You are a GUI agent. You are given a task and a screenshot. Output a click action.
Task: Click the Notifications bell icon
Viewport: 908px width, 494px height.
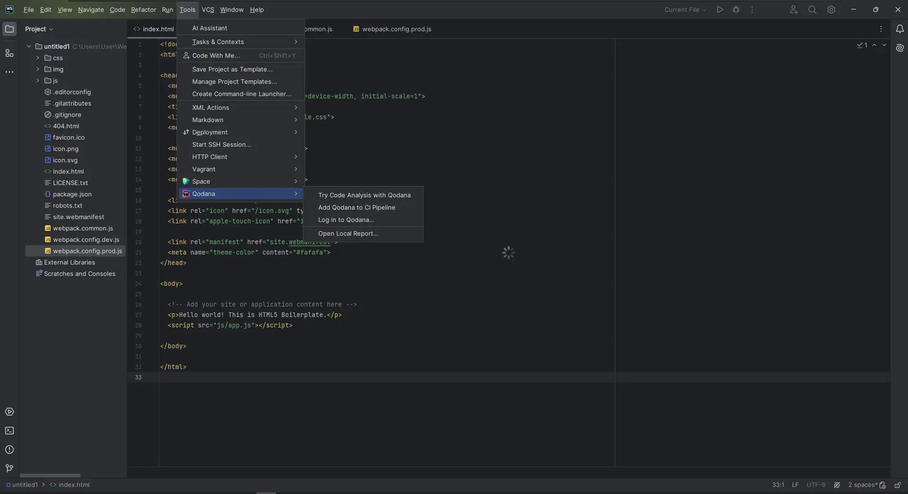pyautogui.click(x=899, y=29)
